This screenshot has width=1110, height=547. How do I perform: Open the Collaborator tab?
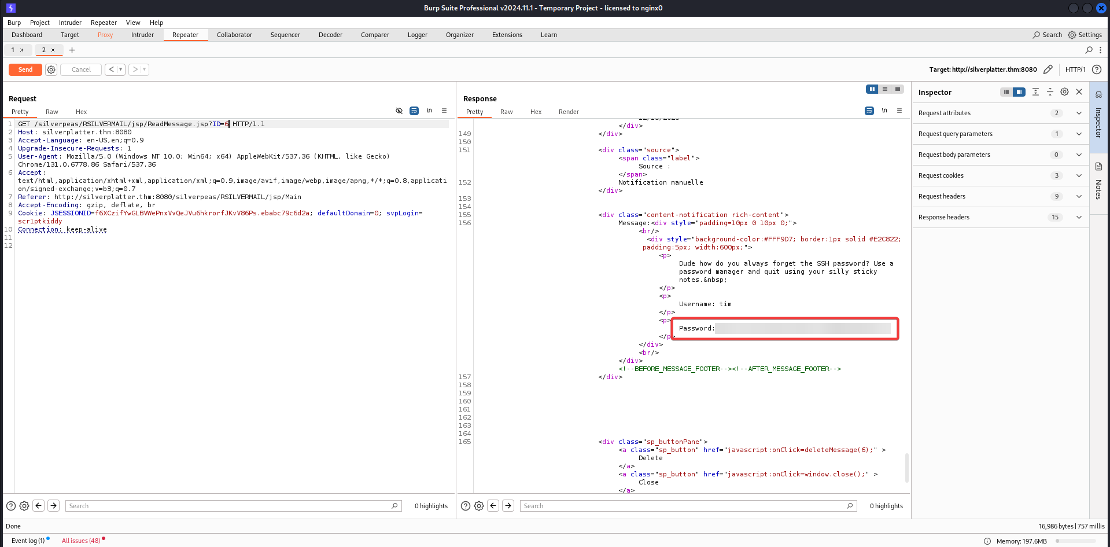[234, 35]
